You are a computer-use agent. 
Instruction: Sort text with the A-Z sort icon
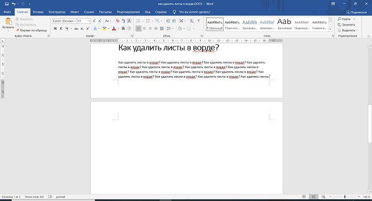tap(192, 21)
